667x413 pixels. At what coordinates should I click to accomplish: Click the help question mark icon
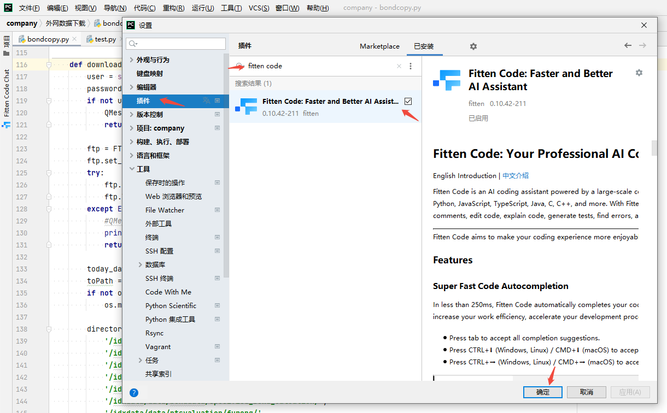click(x=134, y=392)
